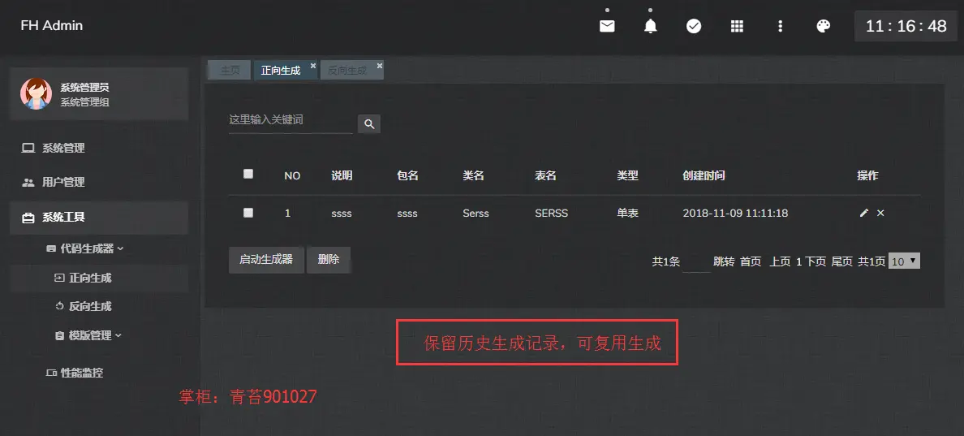This screenshot has width=964, height=436.
Task: Switch to the 主页 tab
Action: (x=230, y=70)
